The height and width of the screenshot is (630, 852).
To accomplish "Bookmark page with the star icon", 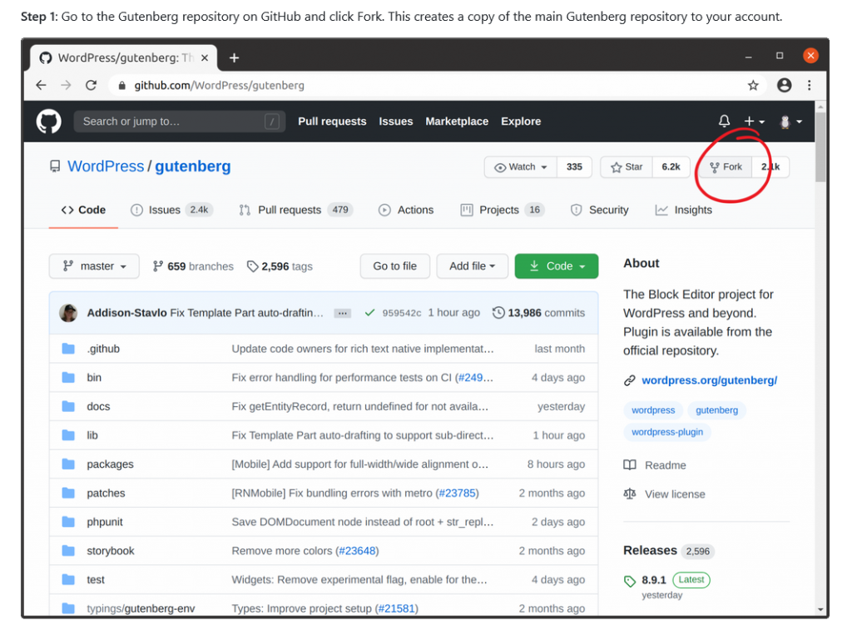I will (753, 85).
